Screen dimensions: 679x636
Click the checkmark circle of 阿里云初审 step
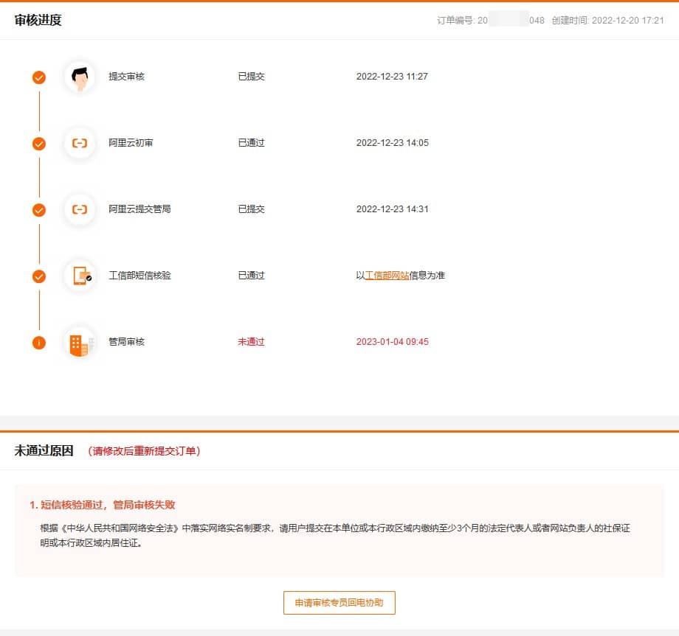(39, 144)
